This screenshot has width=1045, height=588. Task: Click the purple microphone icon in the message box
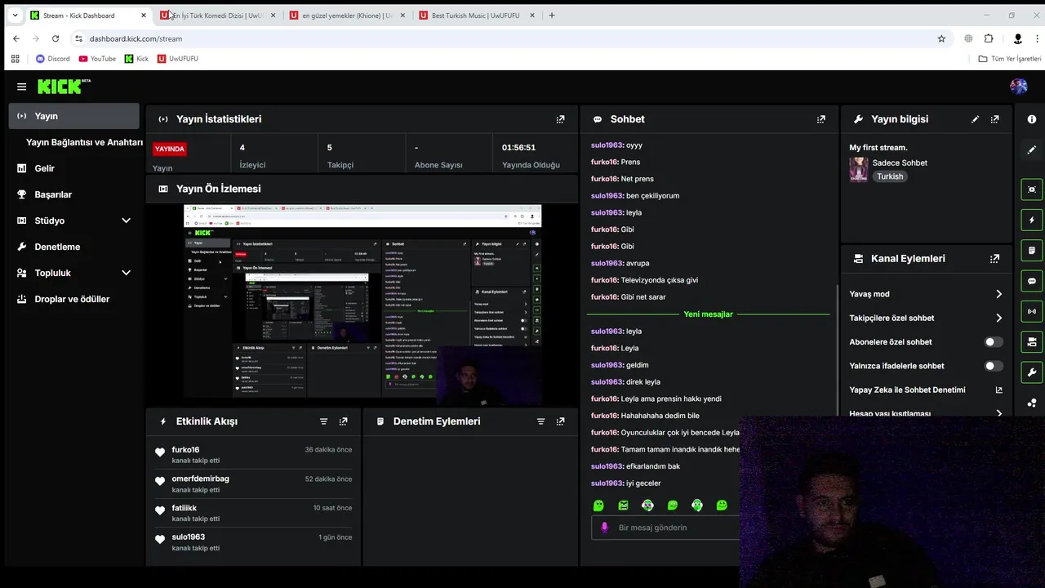pos(605,528)
